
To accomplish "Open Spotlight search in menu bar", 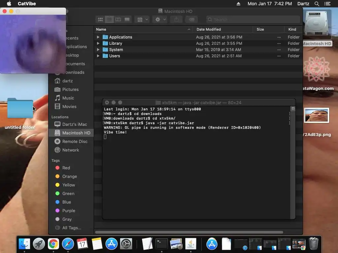I will (317, 4).
